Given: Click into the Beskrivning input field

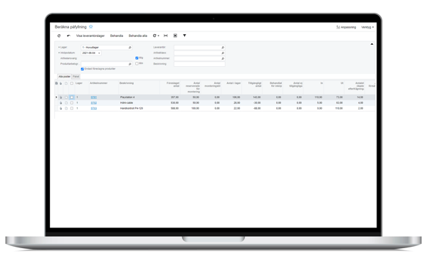Looking at the screenshot, I should (x=199, y=64).
